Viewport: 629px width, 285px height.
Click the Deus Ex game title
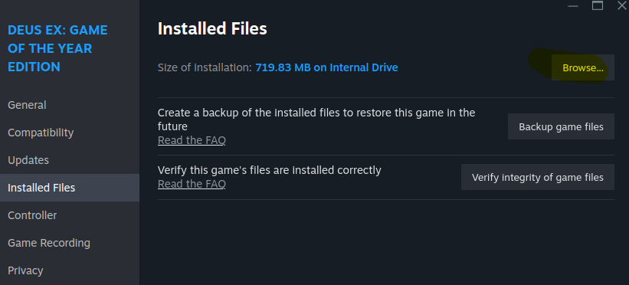[x=57, y=48]
